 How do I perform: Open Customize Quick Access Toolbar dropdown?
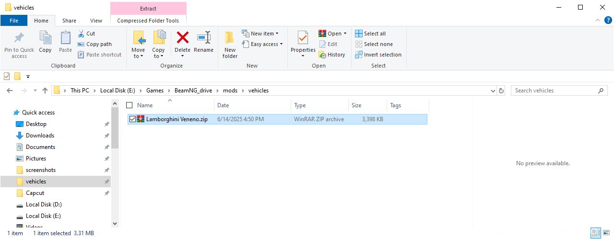pos(28,77)
